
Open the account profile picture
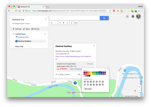point(138,17)
